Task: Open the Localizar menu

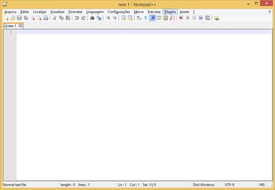Action: point(40,12)
